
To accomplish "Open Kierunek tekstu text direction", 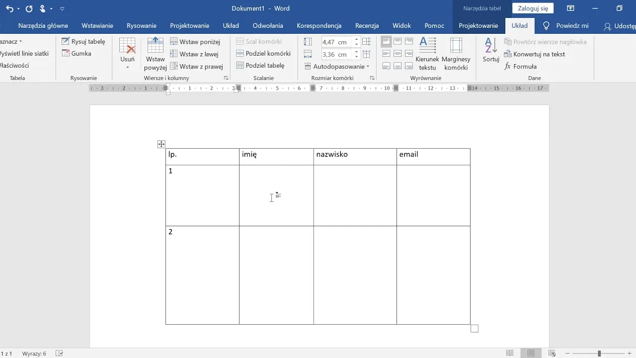I will (x=427, y=54).
